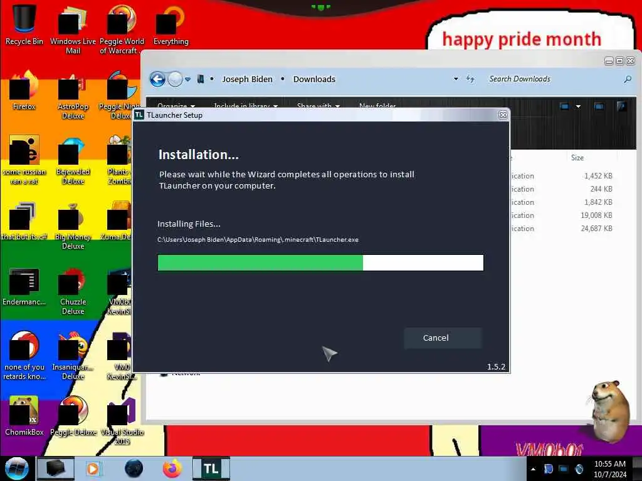This screenshot has height=481, width=642.
Task: Launch Chuzzle Deluxe desktop icon
Action: coord(73,291)
